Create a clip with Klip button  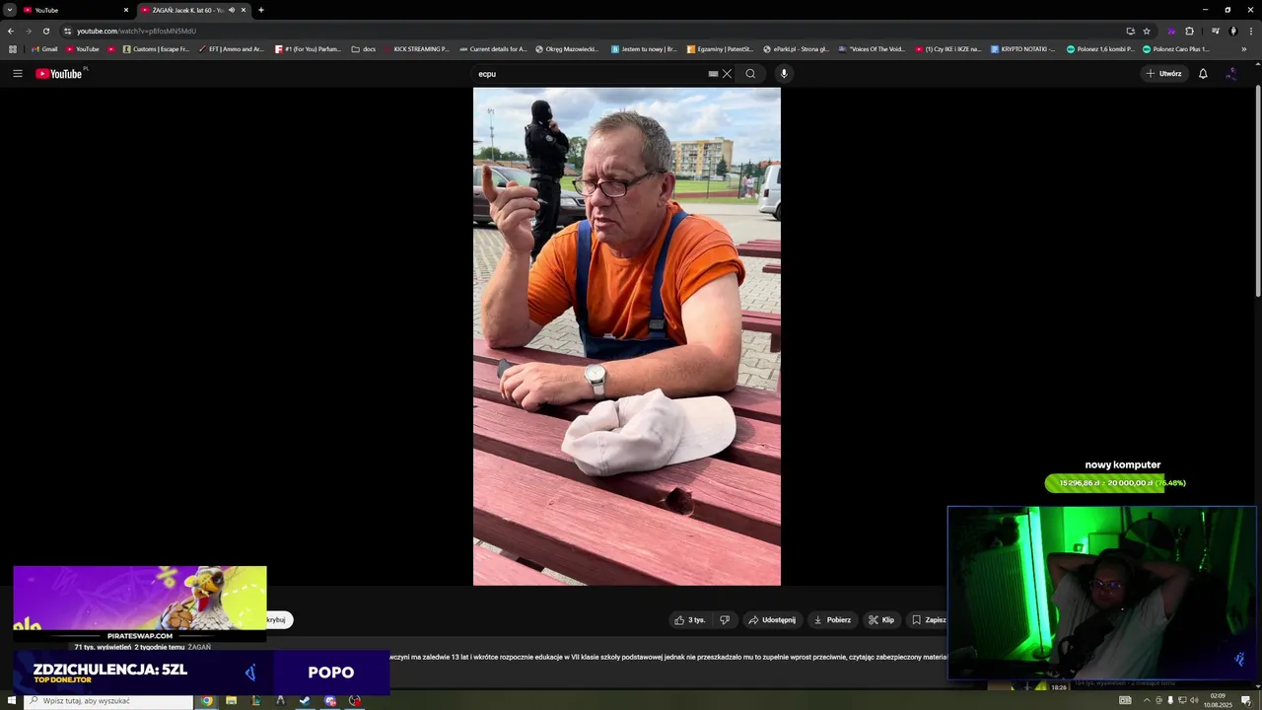point(881,620)
